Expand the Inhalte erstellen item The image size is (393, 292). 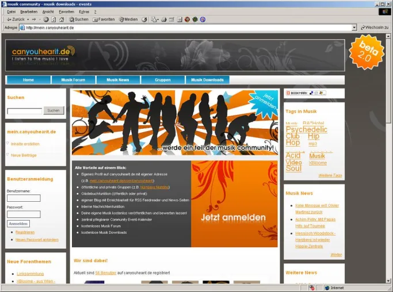[x=25, y=144]
